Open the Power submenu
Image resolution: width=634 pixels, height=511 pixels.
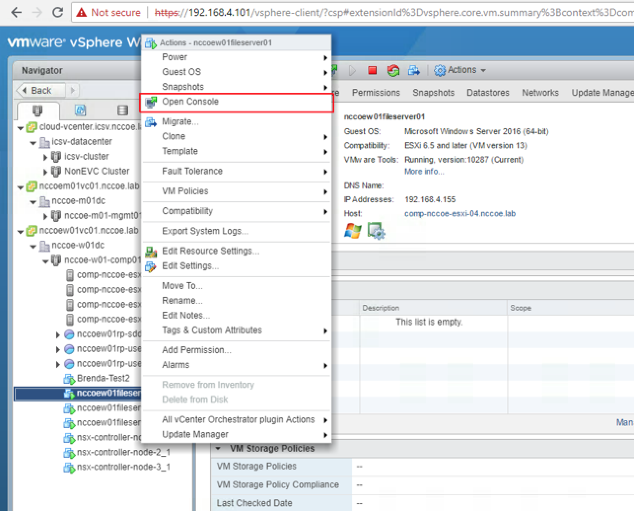[x=237, y=57]
